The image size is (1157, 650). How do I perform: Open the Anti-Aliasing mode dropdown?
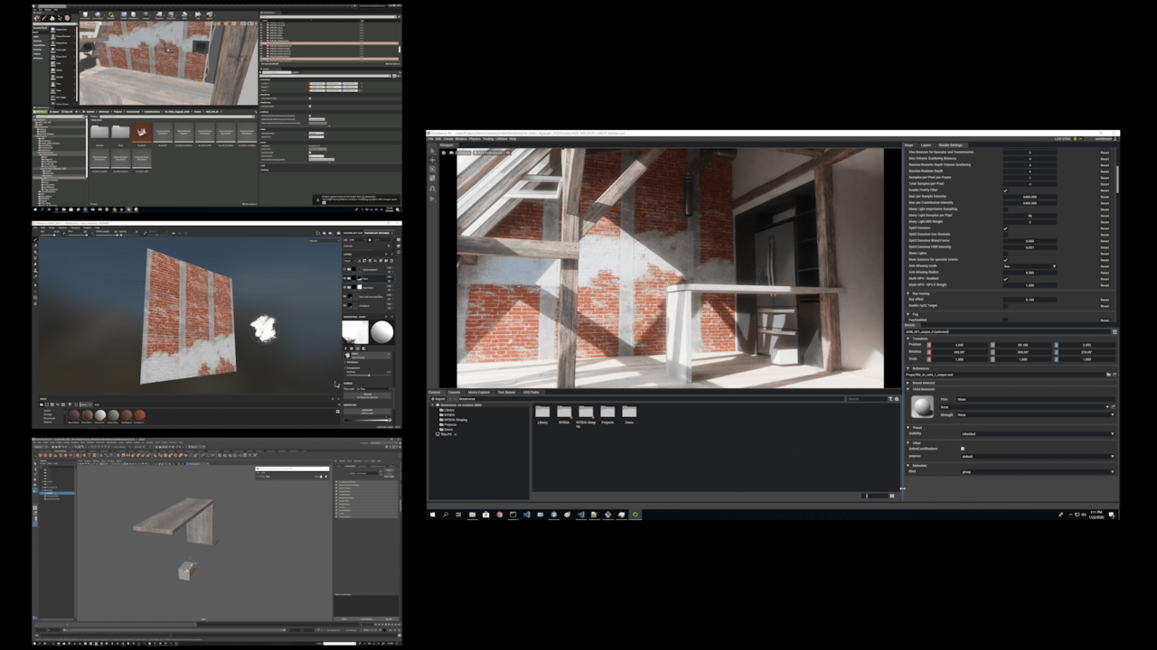click(1029, 266)
